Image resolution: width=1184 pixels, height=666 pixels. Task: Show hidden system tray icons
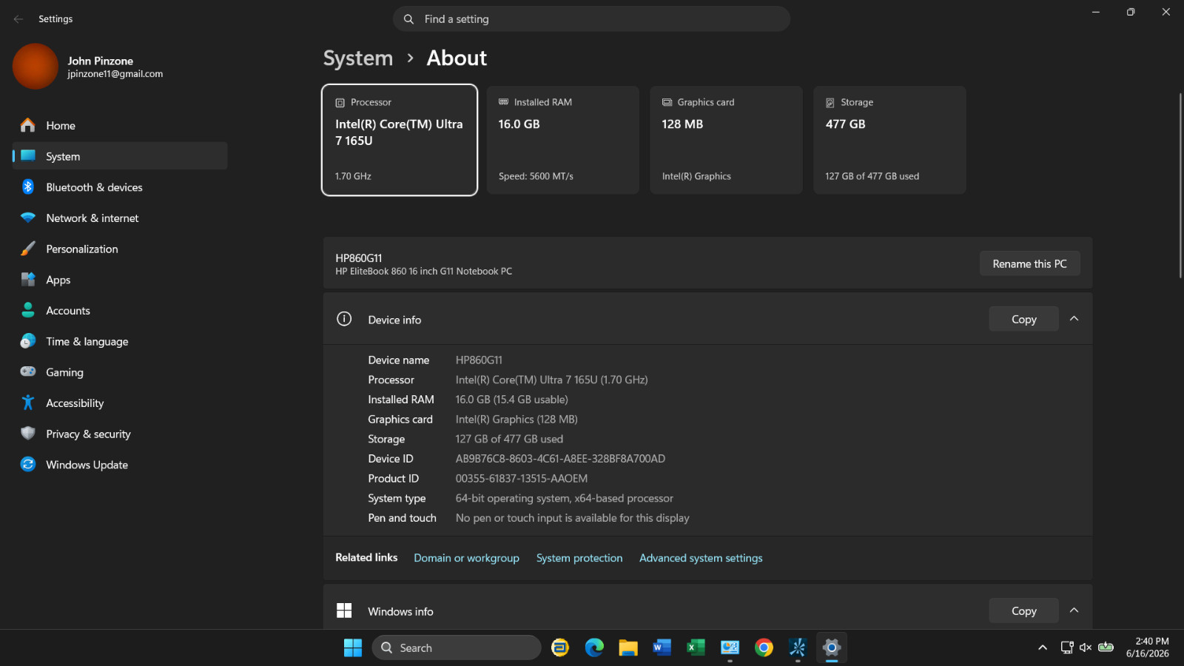click(x=1043, y=647)
